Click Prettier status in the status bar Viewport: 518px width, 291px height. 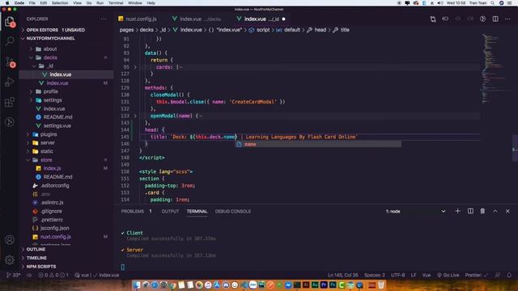477,275
